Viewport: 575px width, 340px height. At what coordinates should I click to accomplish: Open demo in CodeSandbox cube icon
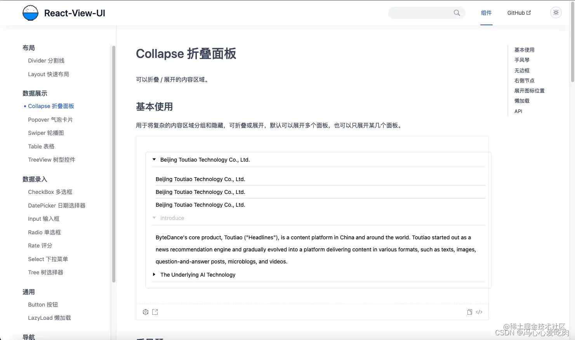tap(146, 312)
